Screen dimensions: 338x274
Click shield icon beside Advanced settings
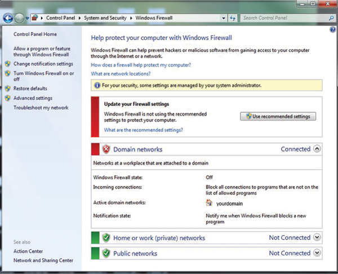8,98
